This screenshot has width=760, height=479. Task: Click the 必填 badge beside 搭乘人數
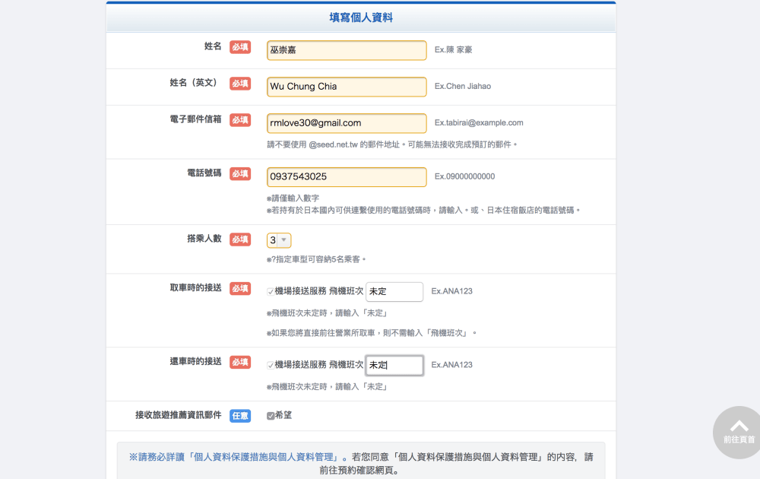pyautogui.click(x=240, y=239)
